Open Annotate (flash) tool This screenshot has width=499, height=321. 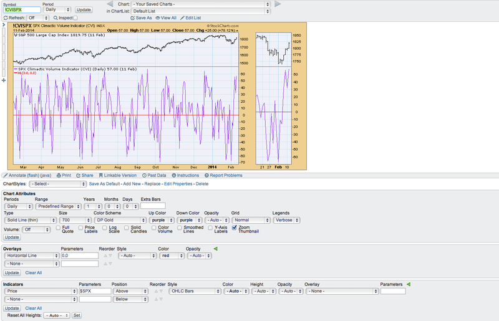(27, 175)
